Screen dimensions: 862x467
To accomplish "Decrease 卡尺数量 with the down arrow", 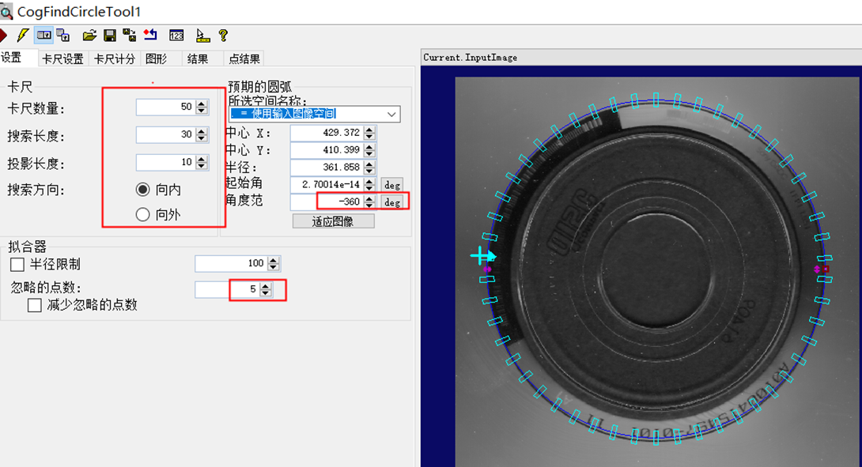I will point(202,111).
